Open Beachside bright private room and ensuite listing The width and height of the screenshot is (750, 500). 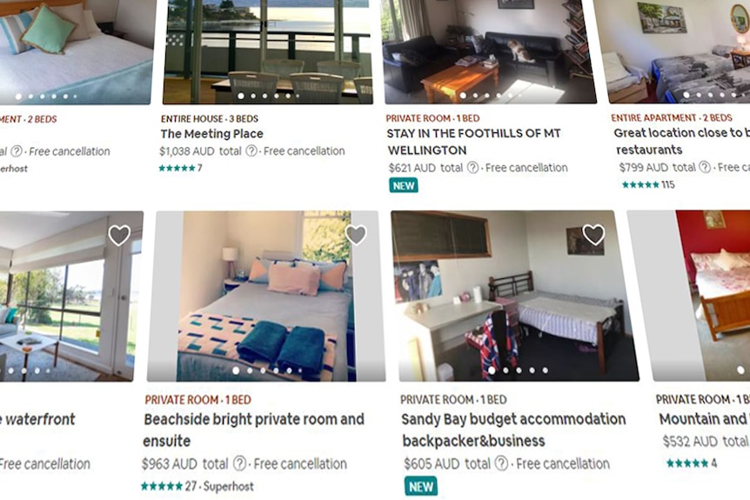point(254,430)
